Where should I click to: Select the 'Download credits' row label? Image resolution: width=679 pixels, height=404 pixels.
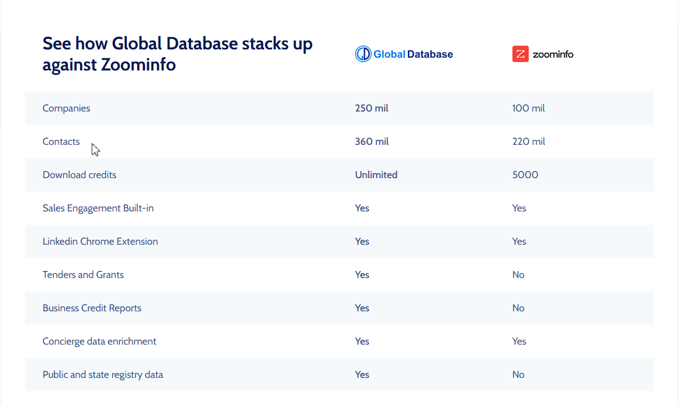79,175
